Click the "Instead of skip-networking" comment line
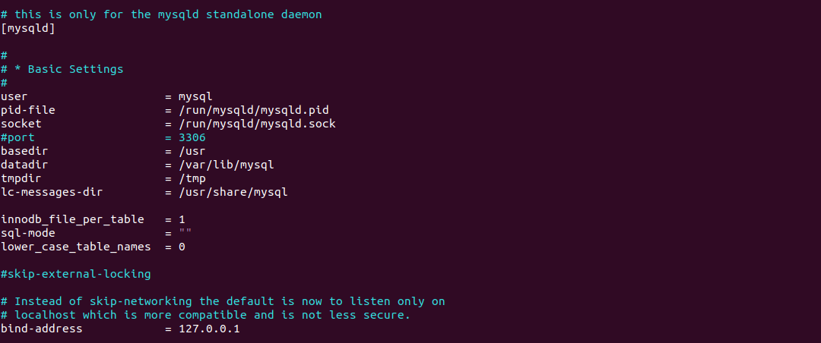Screen dimensions: 821x343 [223, 301]
